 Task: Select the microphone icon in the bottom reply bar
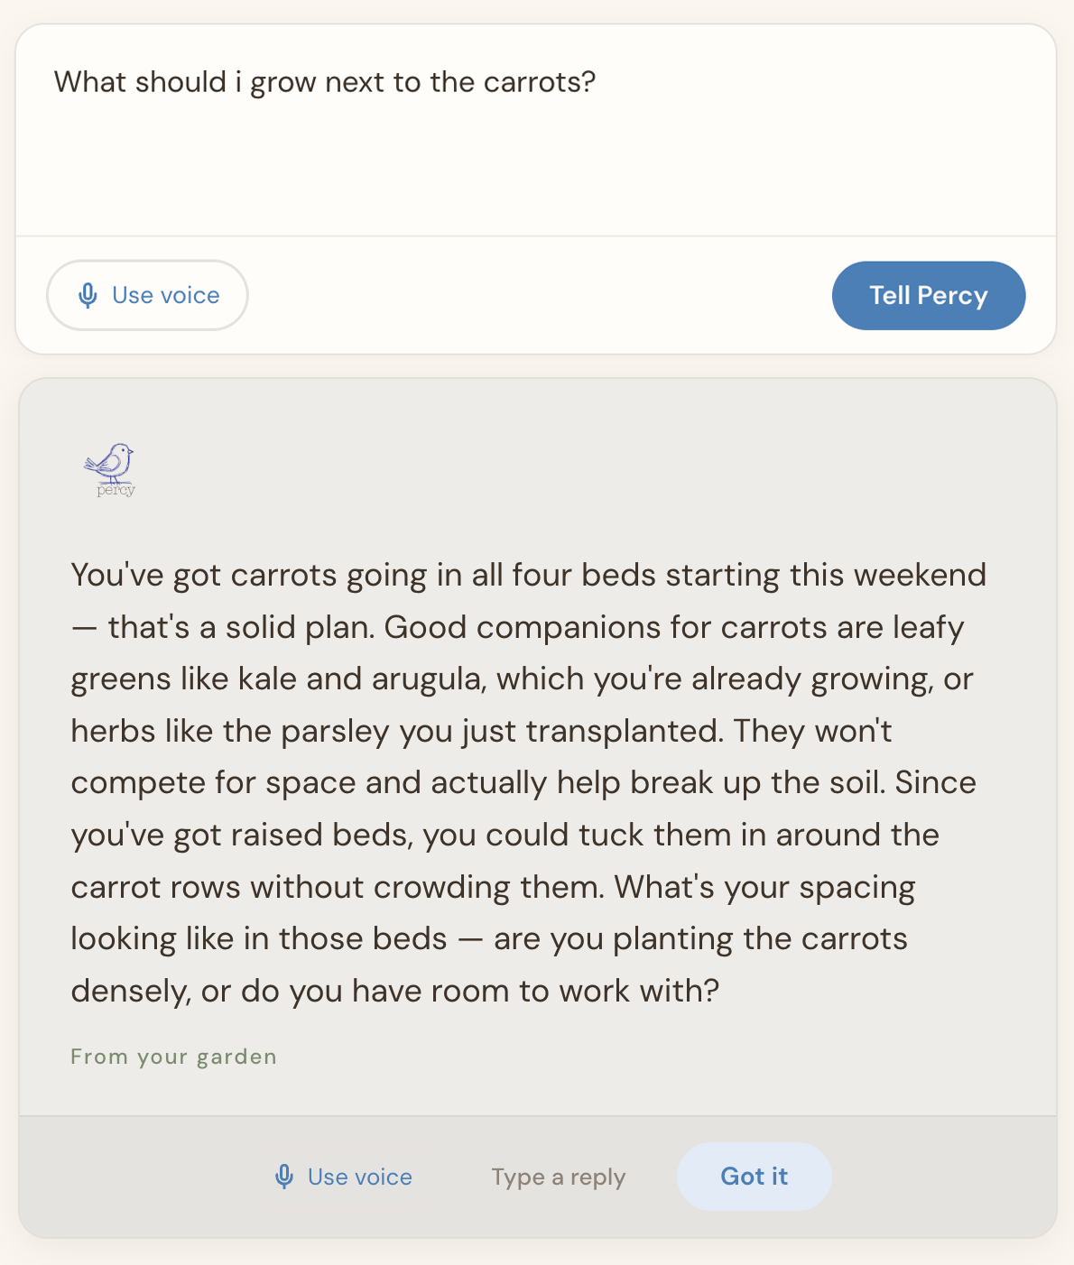coord(284,1177)
